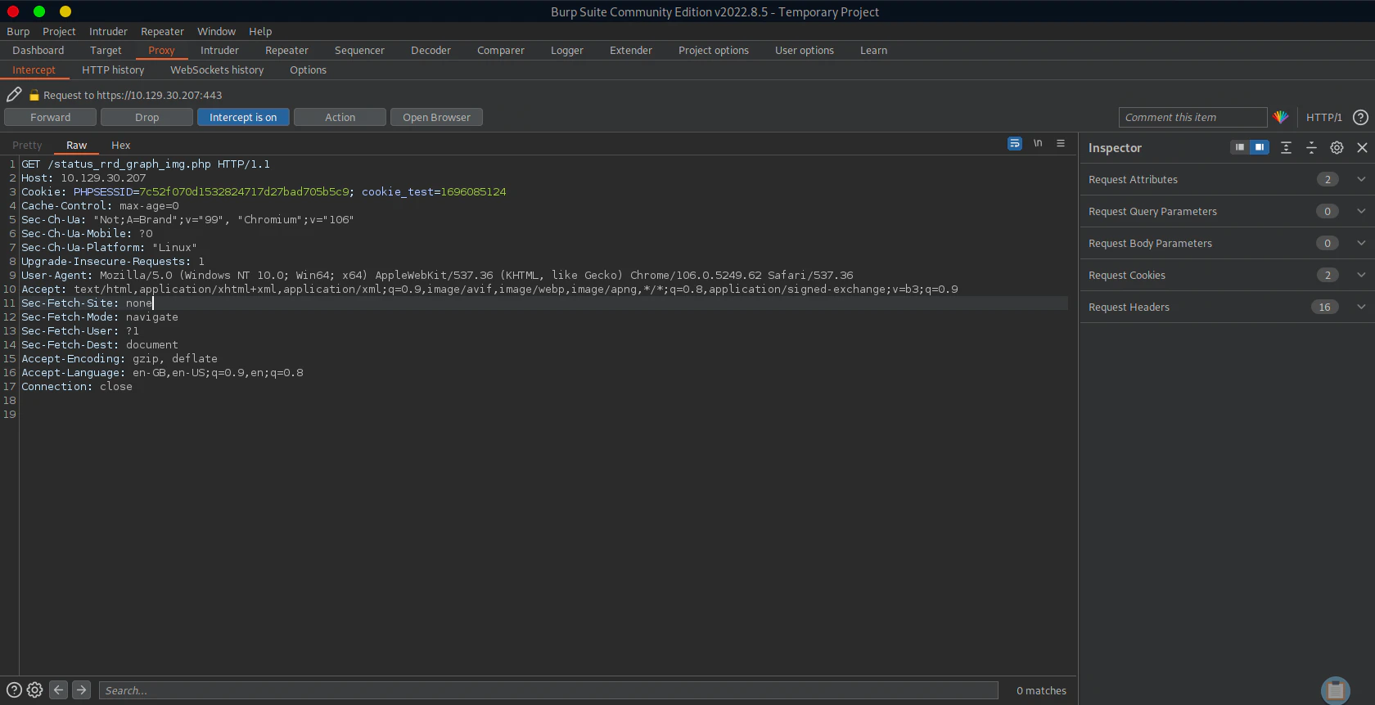Image resolution: width=1375 pixels, height=705 pixels.
Task: Switch to the Decoder tab
Action: coord(431,50)
